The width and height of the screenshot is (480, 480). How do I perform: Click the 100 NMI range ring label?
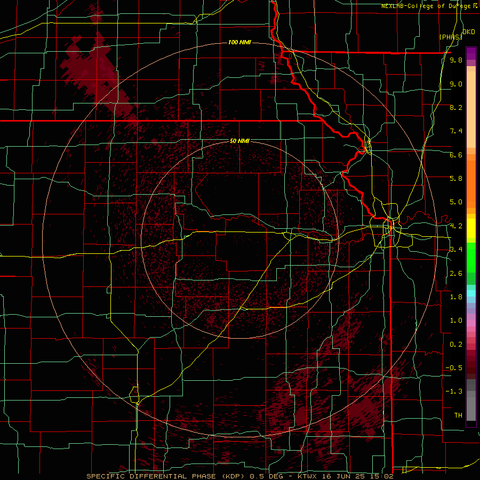pos(239,42)
